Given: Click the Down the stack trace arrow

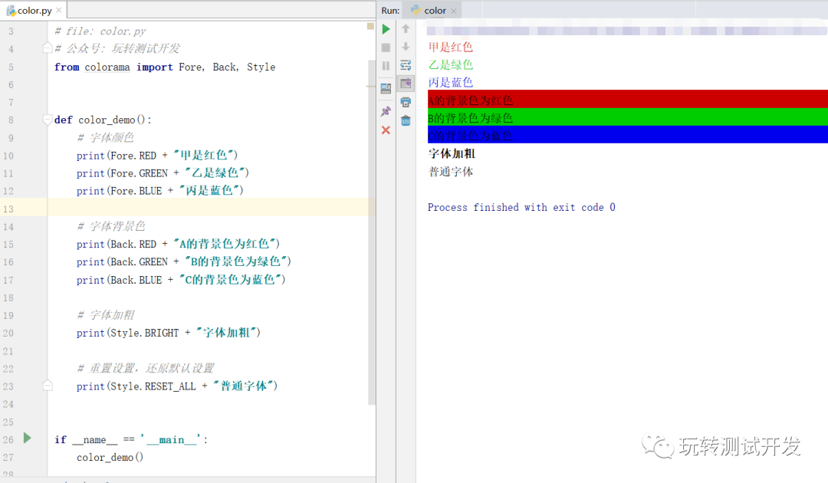Looking at the screenshot, I should click(406, 48).
